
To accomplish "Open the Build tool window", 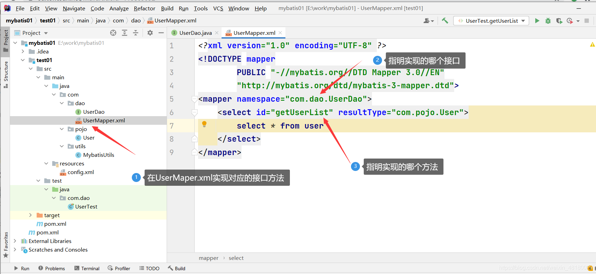I will pyautogui.click(x=176, y=268).
